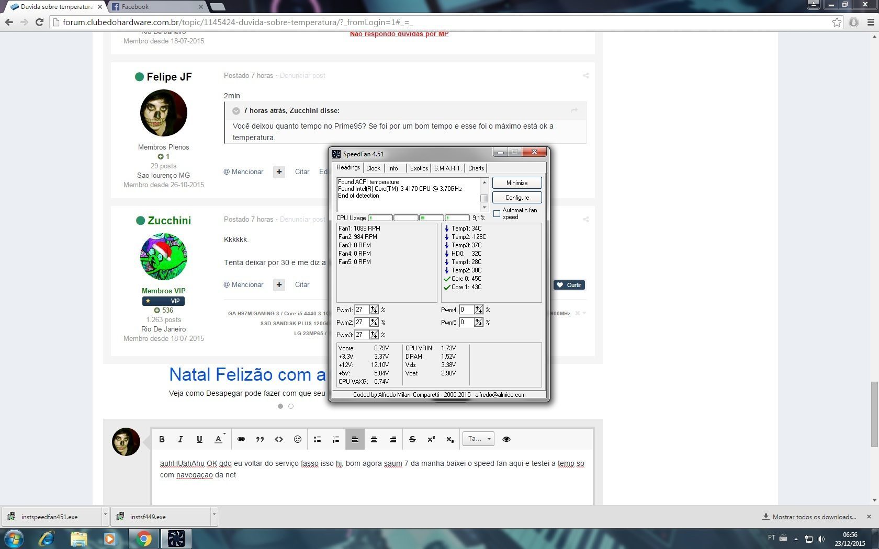Share Zucchini's post via share icon
The image size is (879, 549).
pos(586,220)
